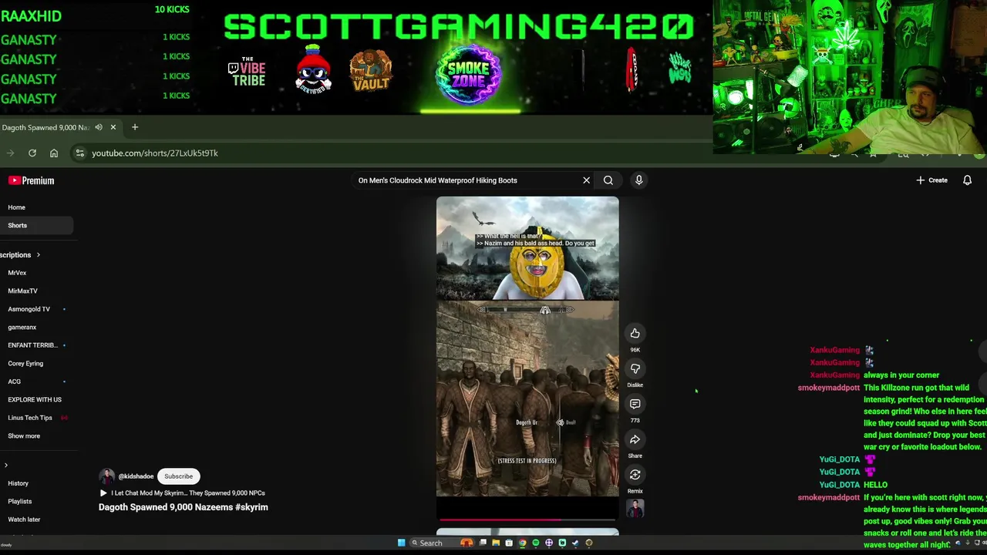
Task: Open ACG channel subscription
Action: [14, 382]
